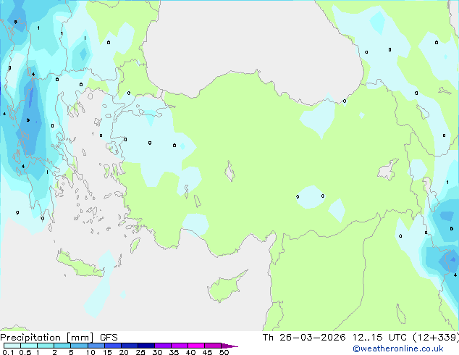Click the legend label '35'
The image size is (459, 355).
pyautogui.click(x=174, y=352)
